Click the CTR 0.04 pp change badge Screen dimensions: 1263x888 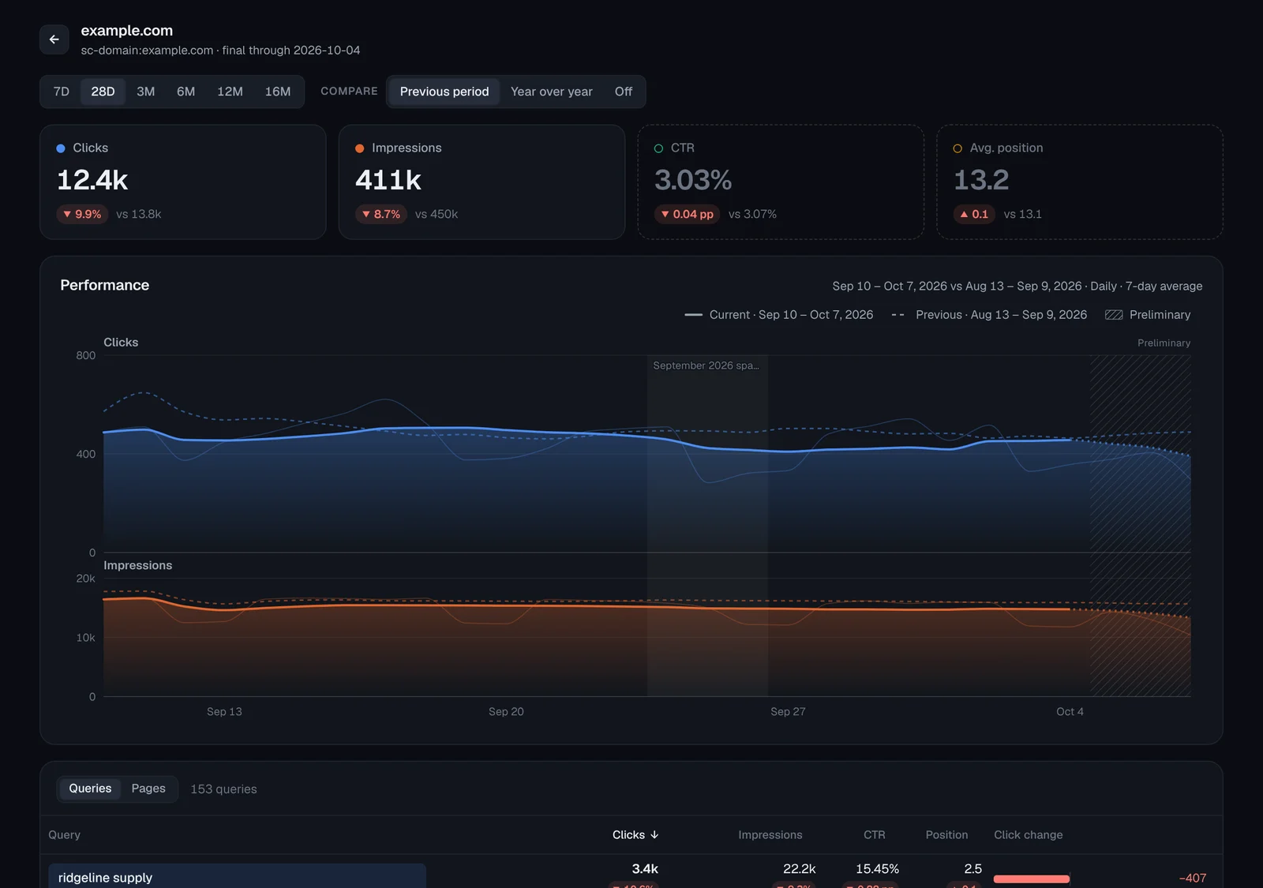pyautogui.click(x=687, y=214)
